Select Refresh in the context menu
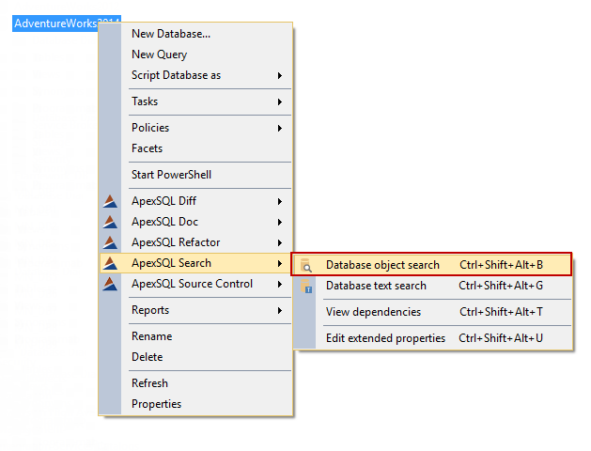The width and height of the screenshot is (591, 451). [x=195, y=383]
